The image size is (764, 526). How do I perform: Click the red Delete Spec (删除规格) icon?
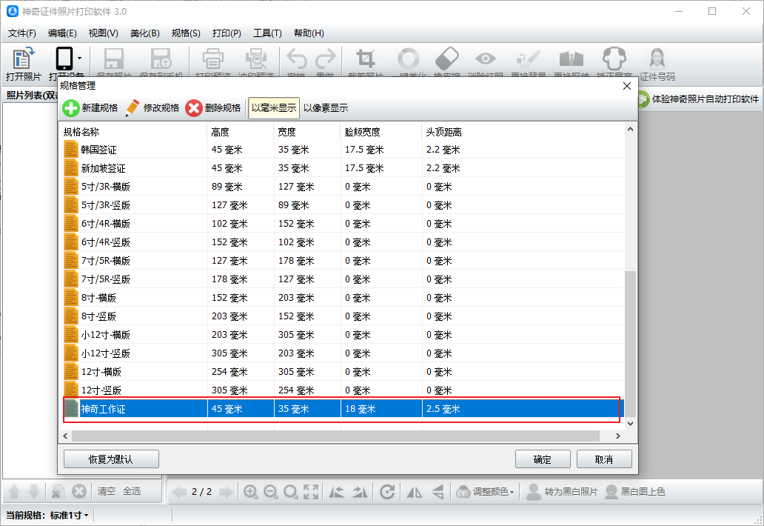coord(194,108)
